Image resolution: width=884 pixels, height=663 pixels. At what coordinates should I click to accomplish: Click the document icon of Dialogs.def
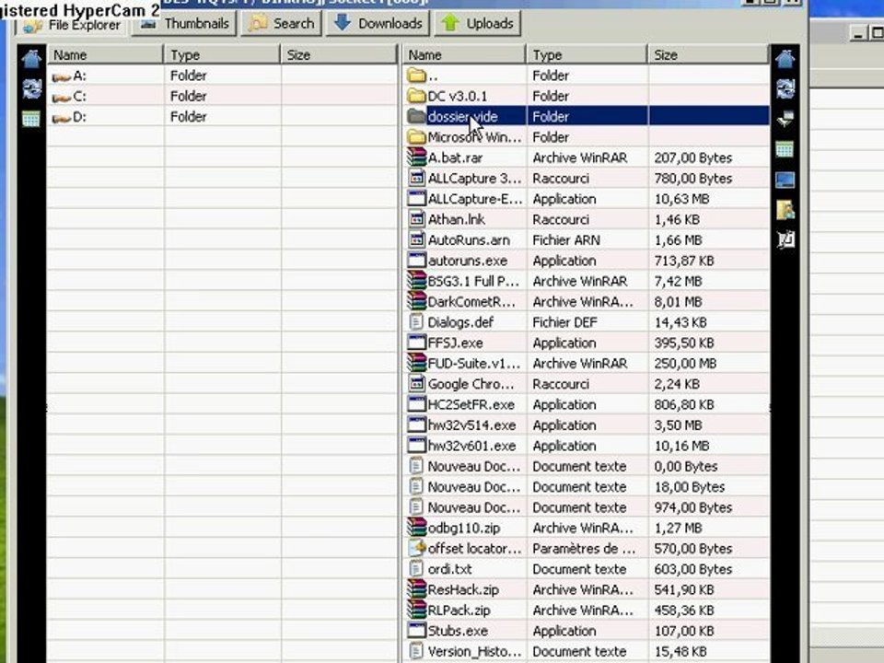pos(416,322)
